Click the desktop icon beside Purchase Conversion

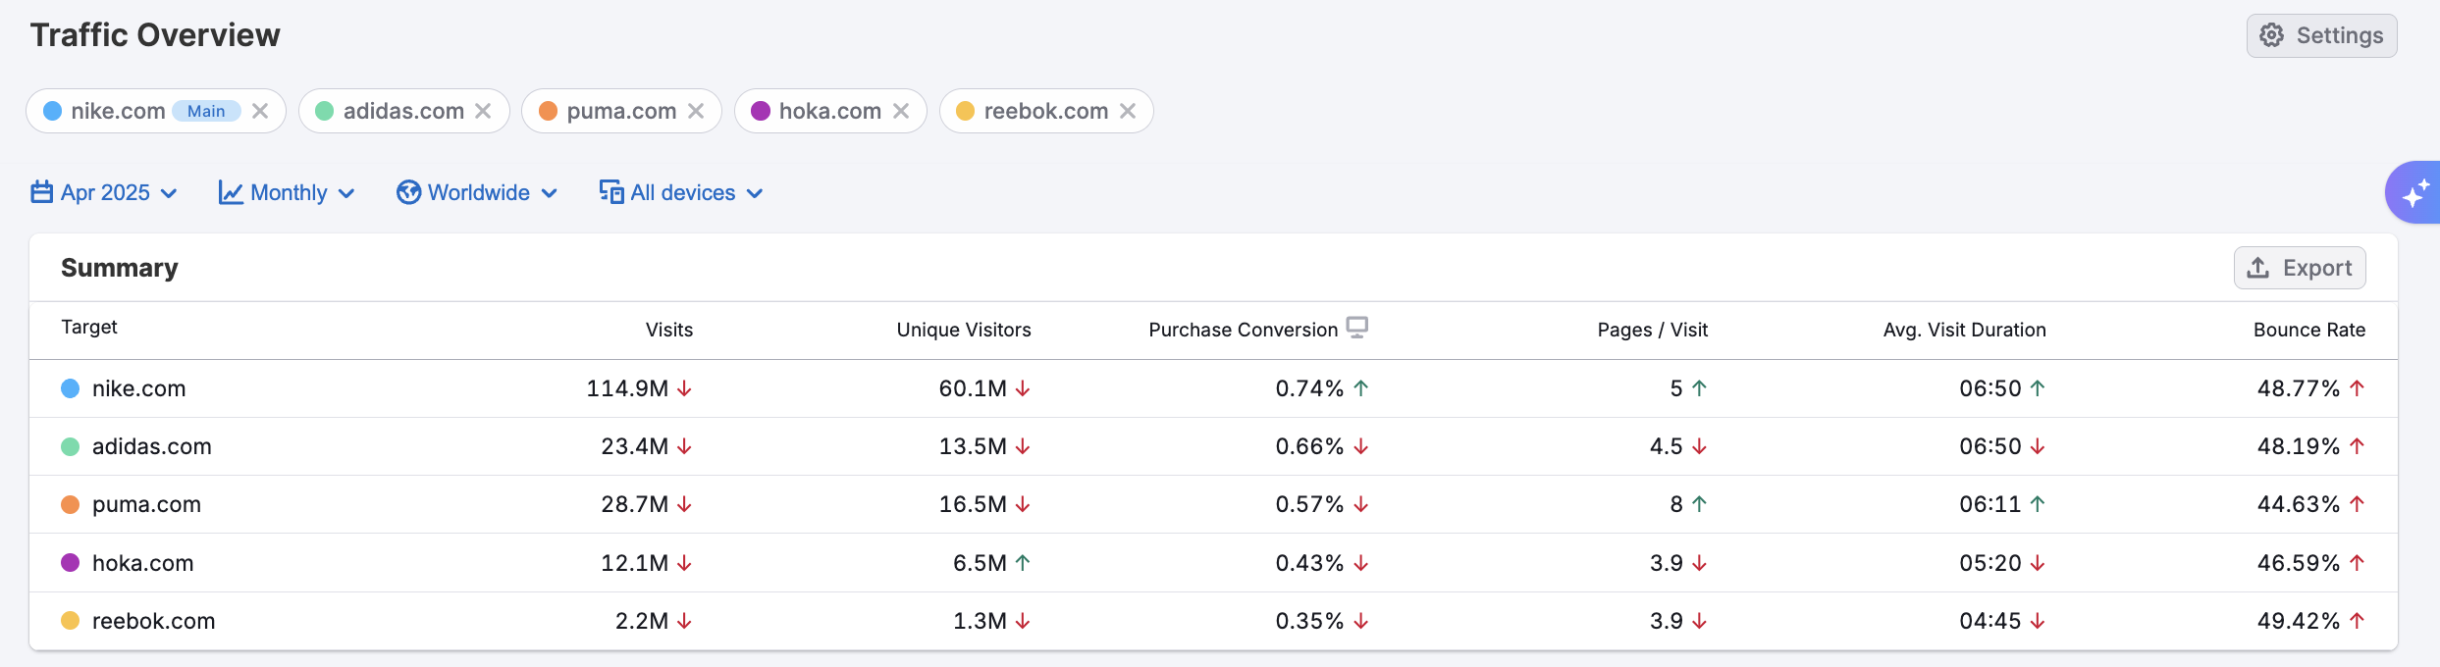pos(1356,328)
